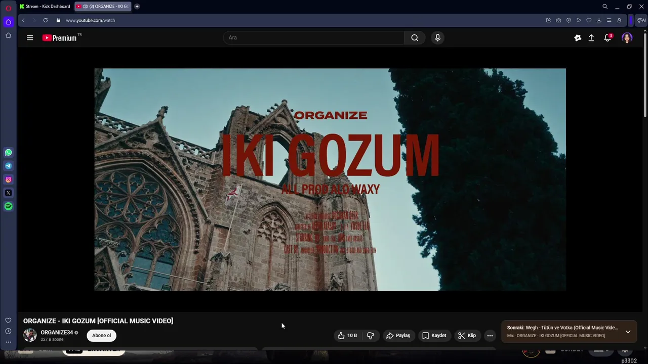Screen dimensions: 648x364
Task: Open YouTube notifications bell
Action: (x=607, y=38)
